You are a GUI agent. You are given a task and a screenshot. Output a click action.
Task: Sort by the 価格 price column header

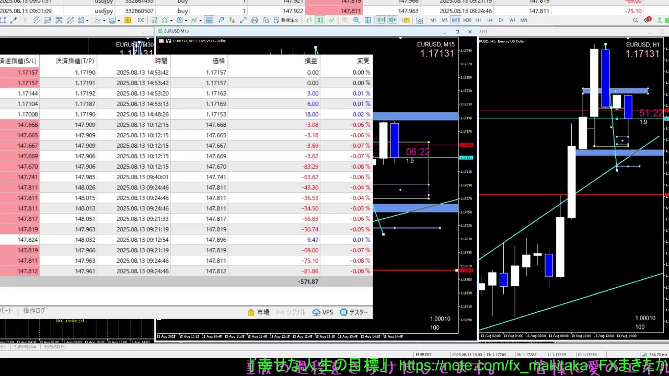tap(219, 61)
